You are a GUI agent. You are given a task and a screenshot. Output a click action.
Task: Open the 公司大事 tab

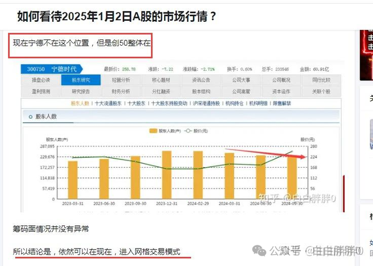tap(241, 80)
